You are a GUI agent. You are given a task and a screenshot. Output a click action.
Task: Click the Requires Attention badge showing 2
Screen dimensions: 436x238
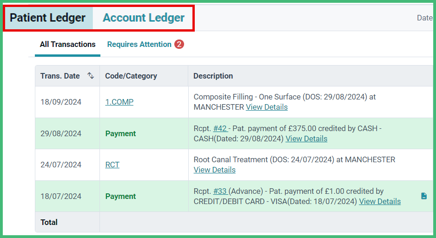(x=179, y=44)
